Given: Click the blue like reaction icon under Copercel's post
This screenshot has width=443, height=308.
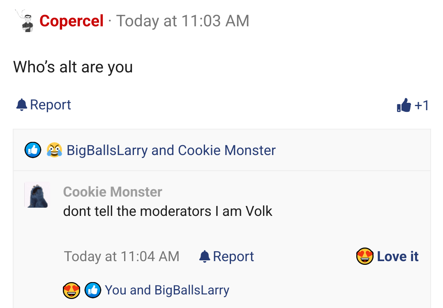Looking at the screenshot, I should (x=33, y=150).
